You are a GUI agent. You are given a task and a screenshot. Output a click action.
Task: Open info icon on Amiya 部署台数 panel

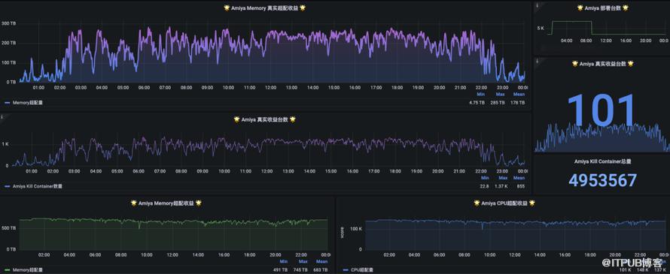click(537, 5)
